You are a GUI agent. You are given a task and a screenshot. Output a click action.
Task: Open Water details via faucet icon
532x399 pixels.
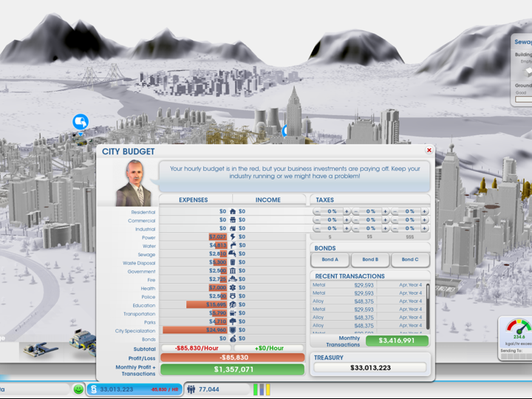click(x=233, y=245)
